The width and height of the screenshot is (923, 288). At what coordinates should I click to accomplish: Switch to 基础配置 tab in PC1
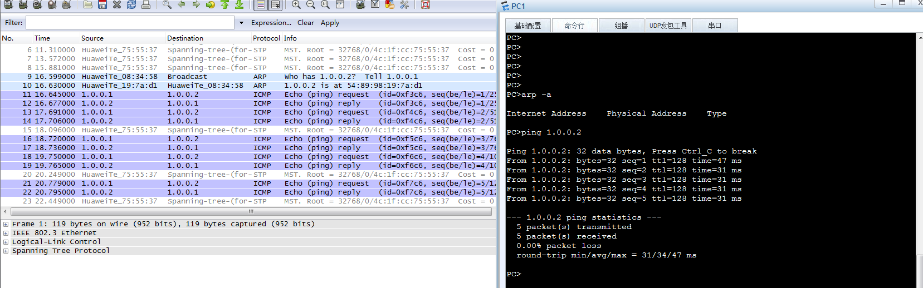(528, 26)
